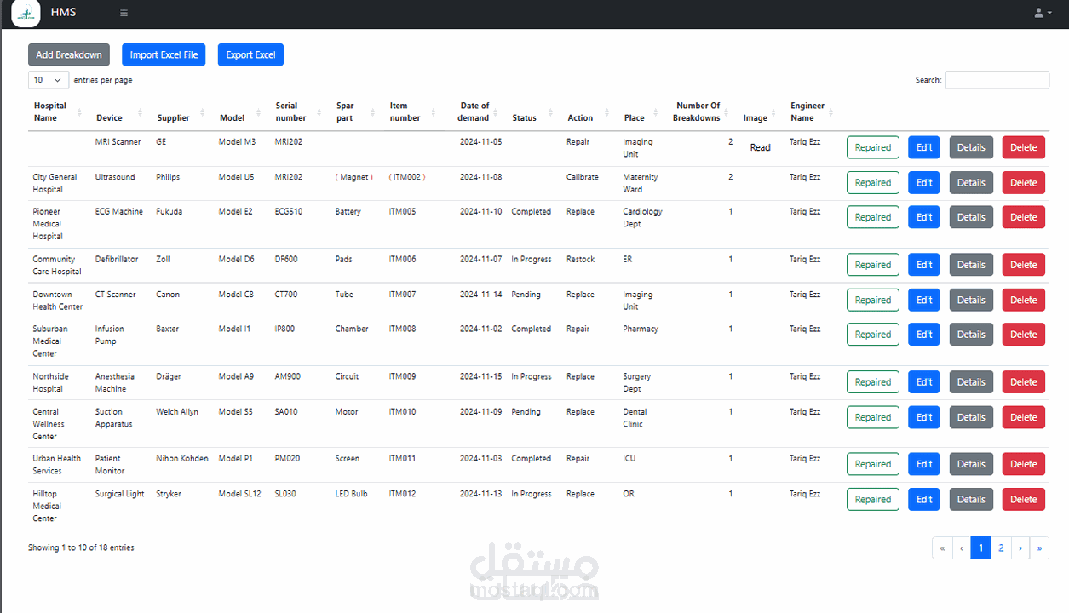Sort table by Item number column
This screenshot has width=1069, height=613.
413,112
